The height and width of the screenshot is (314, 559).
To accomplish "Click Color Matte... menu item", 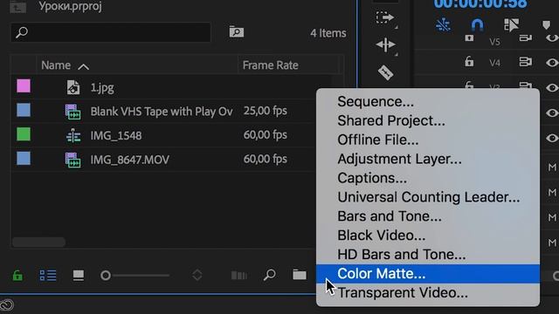I will [428, 274].
